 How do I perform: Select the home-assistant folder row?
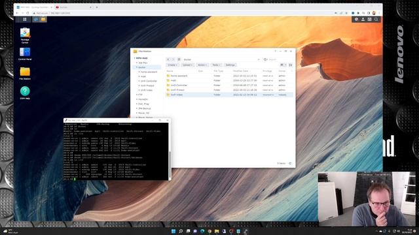click(x=229, y=76)
